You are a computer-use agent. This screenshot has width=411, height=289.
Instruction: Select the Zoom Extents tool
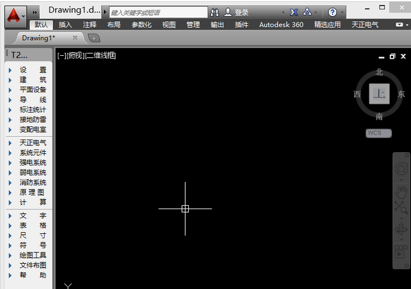(x=401, y=207)
